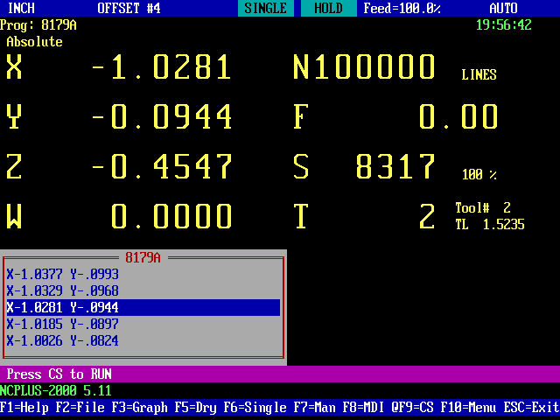Viewport: 560px width, 420px height.
Task: Click the S spindle letter label
Action: pyautogui.click(x=301, y=166)
